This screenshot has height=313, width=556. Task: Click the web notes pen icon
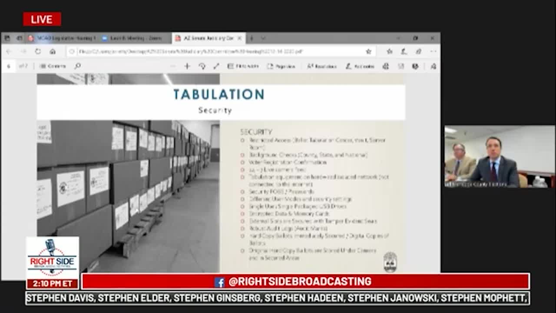[x=404, y=51]
